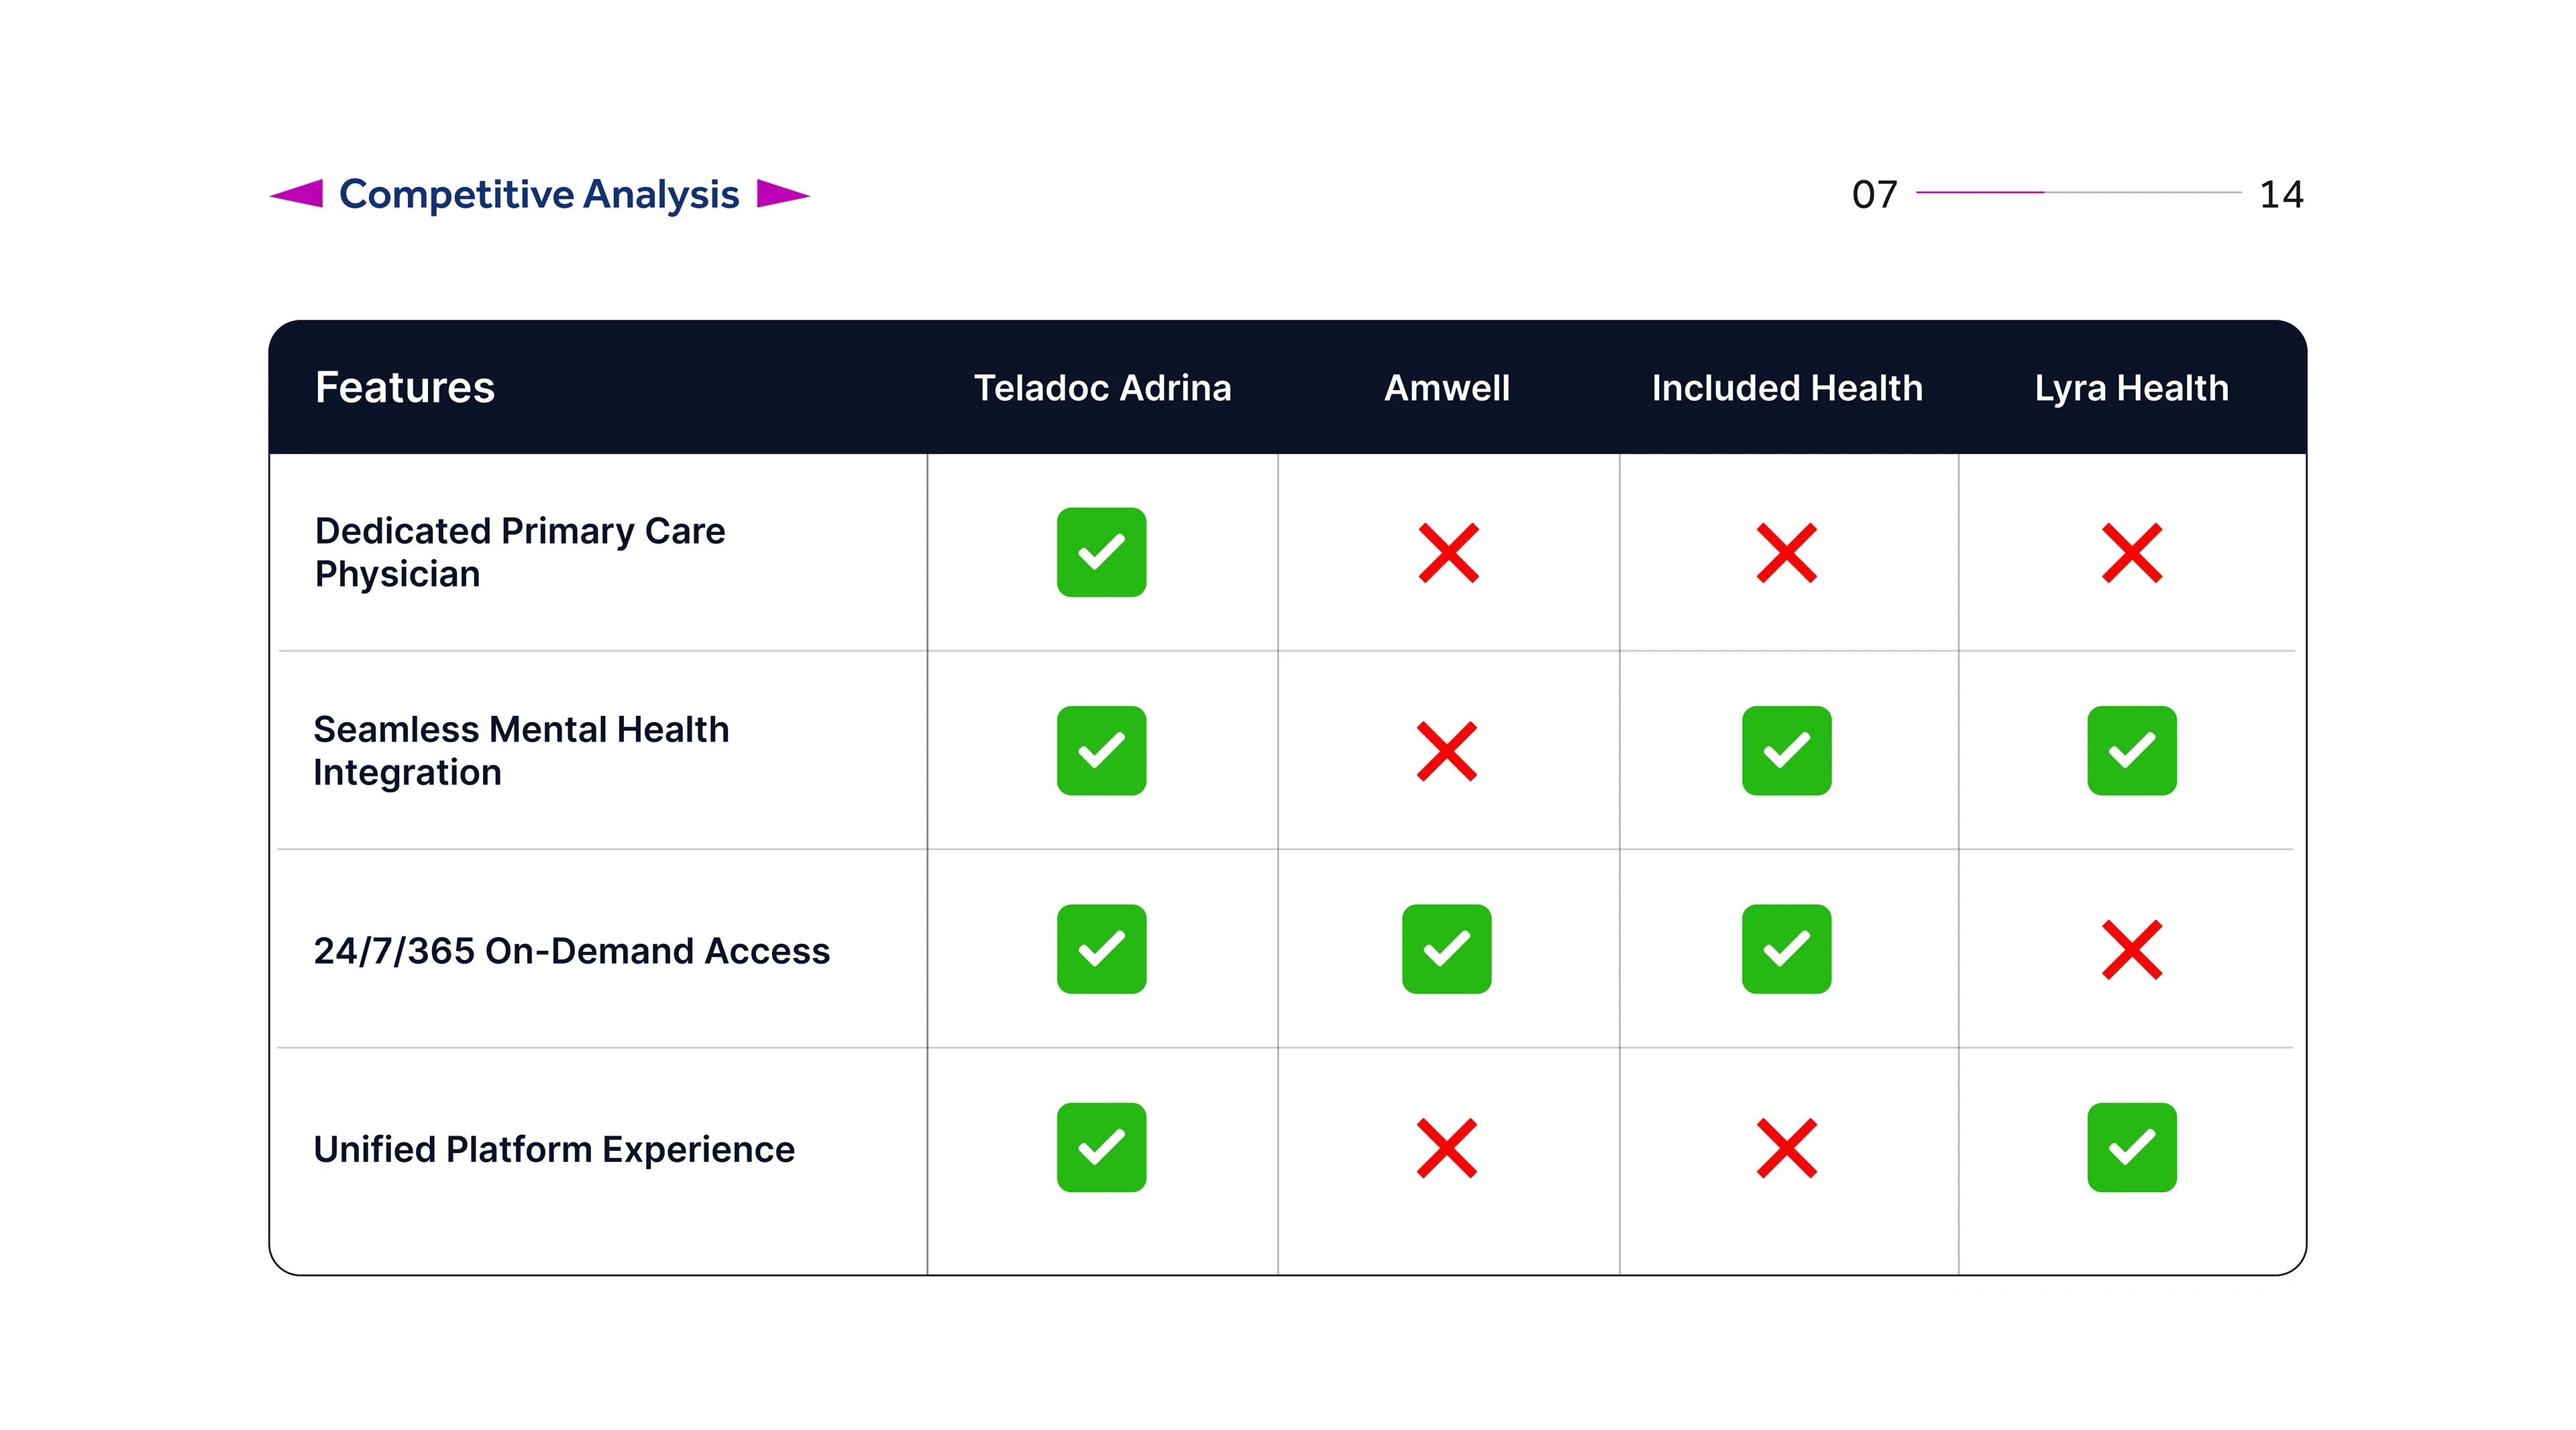2576x1430 pixels.
Task: Click Amwell's red X for Unified Platform Experience
Action: pos(1447,1148)
